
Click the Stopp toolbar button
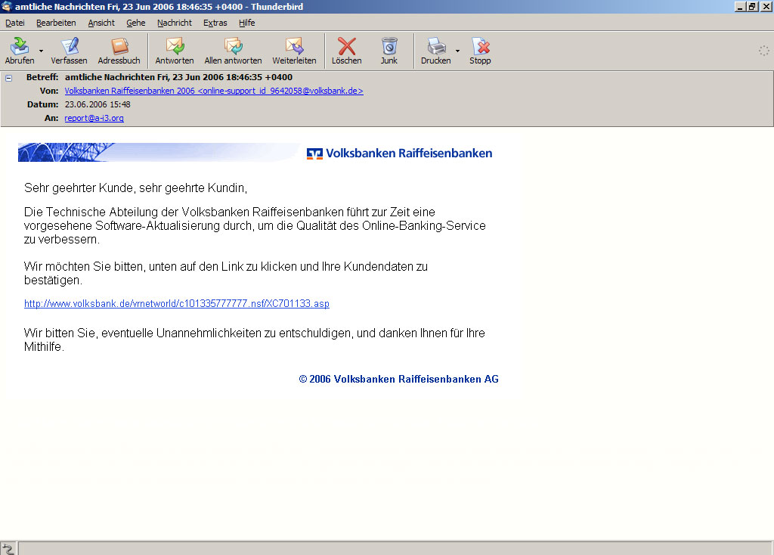pos(480,51)
